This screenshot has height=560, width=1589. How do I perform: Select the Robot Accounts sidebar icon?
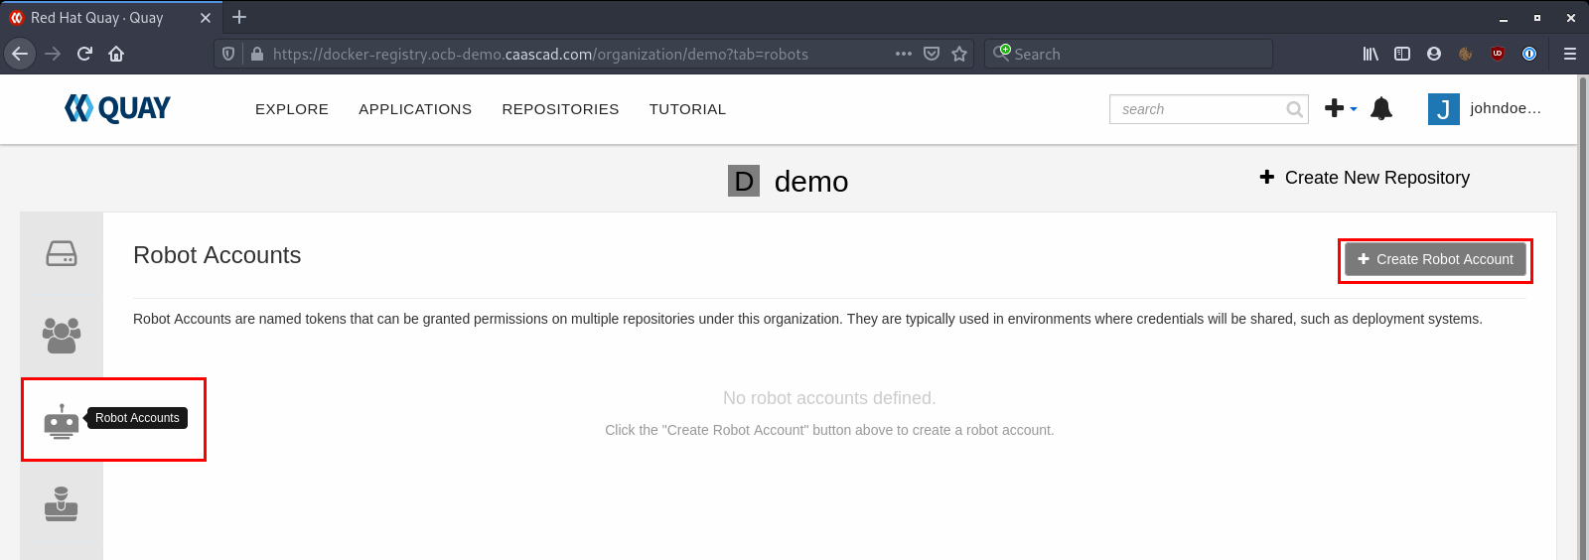[x=62, y=421]
